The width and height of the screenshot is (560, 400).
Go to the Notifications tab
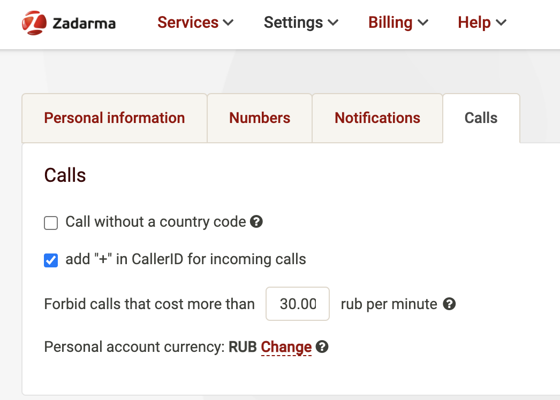point(377,118)
